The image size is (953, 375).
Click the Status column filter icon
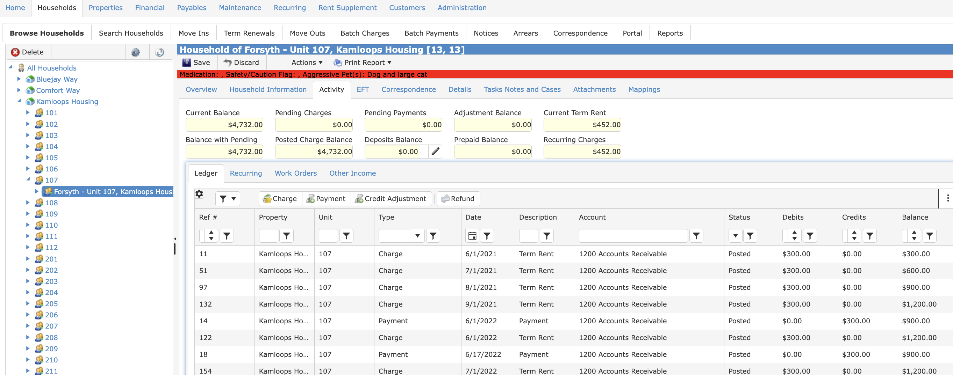750,236
